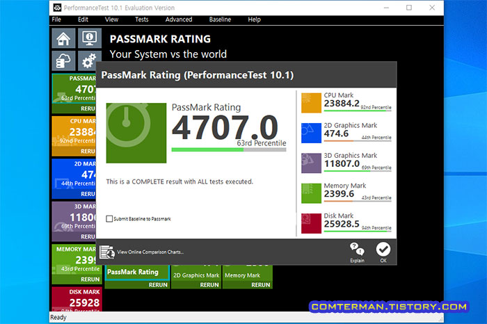Rerun the CPU Mark sidebar test
Image resolution: width=487 pixels, height=324 pixels.
coord(88,151)
